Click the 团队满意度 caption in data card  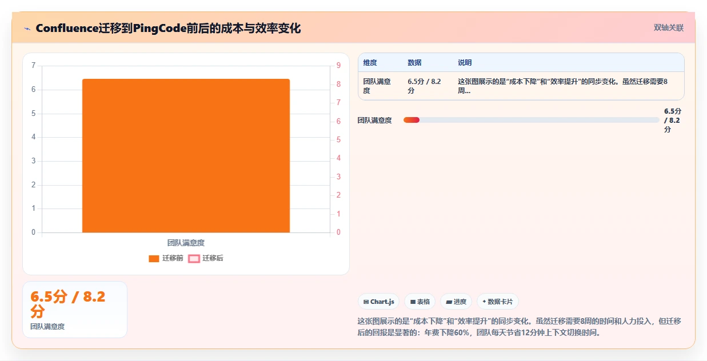(x=47, y=327)
